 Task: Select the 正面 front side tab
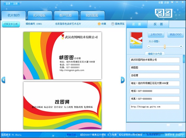pyautogui.click(x=137, y=24)
